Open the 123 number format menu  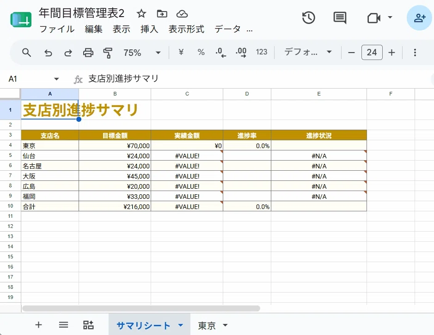[262, 52]
